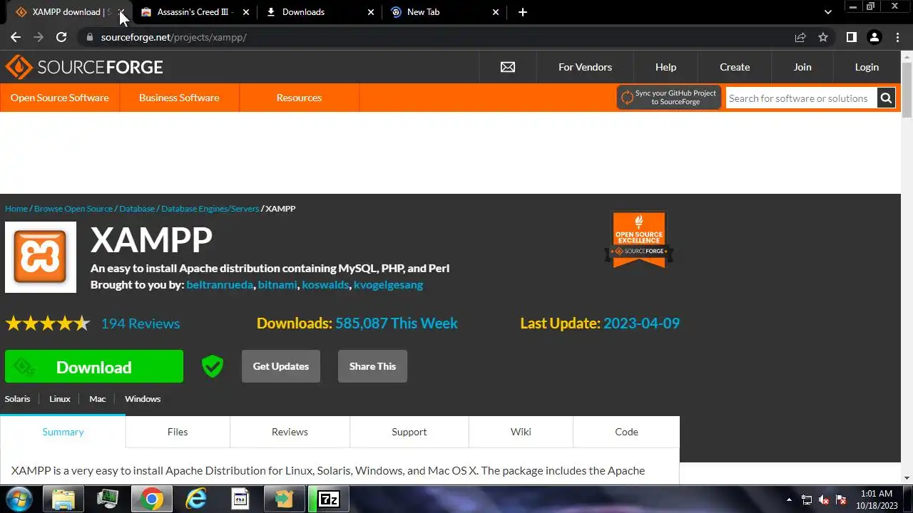Open the kvogelgesang author link
The width and height of the screenshot is (913, 513).
click(388, 284)
